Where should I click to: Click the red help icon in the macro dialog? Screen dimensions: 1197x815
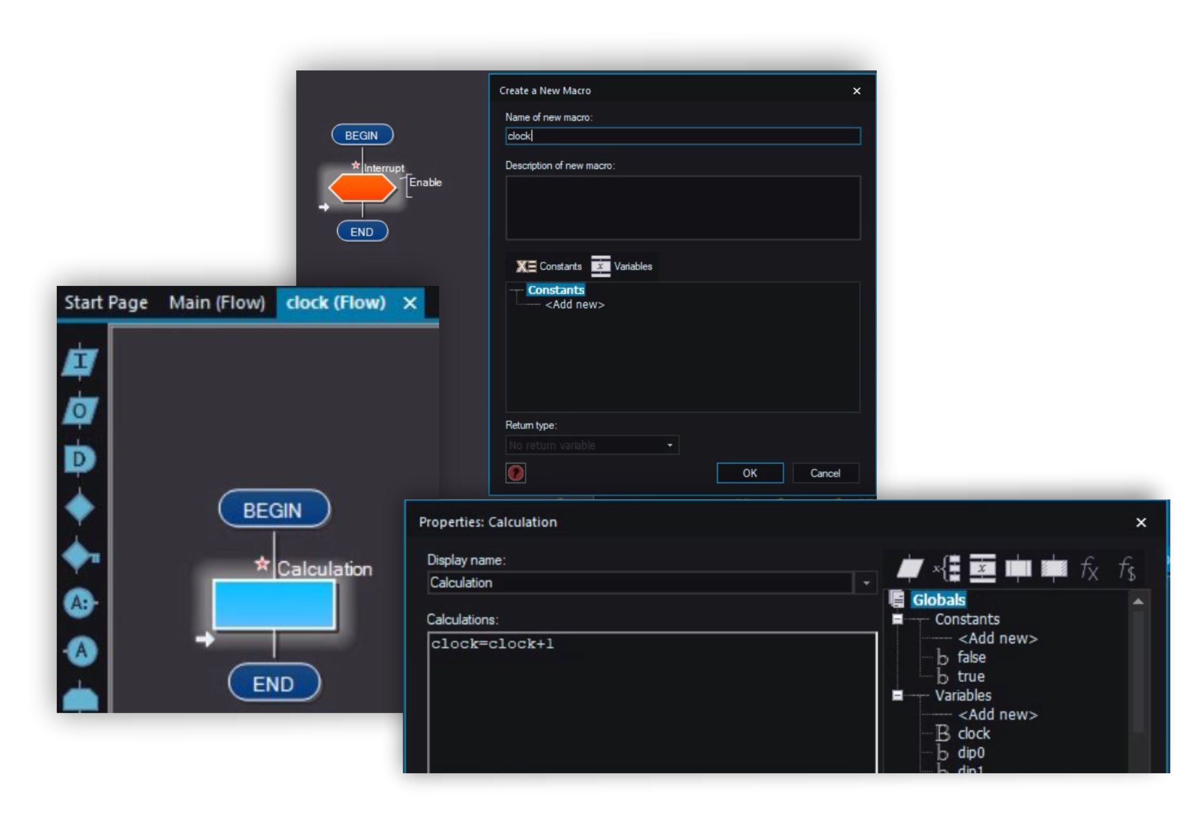516,473
